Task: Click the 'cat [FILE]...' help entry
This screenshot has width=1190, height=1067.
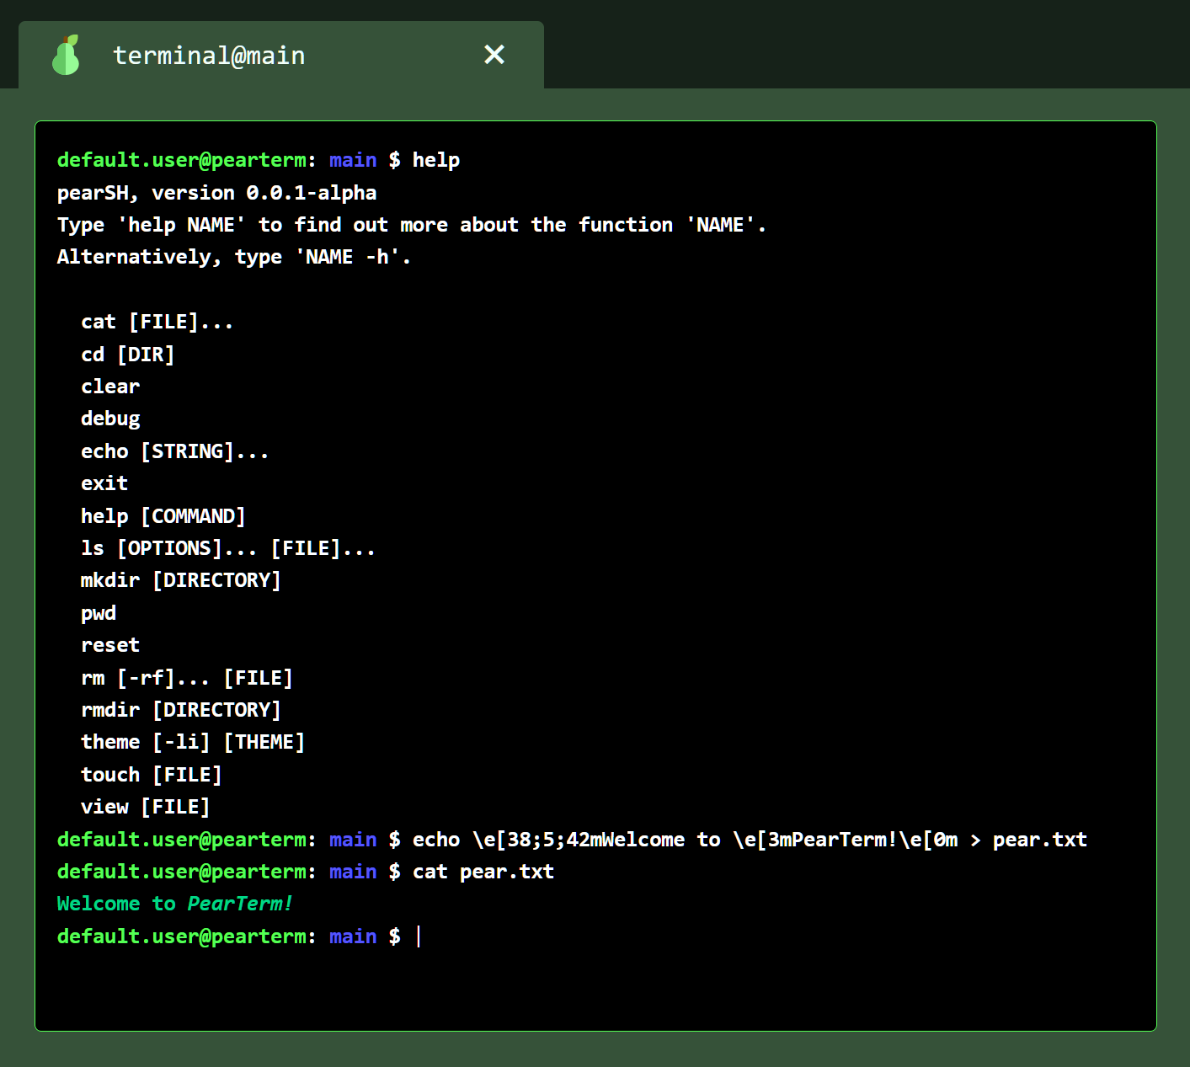Action: (x=157, y=323)
